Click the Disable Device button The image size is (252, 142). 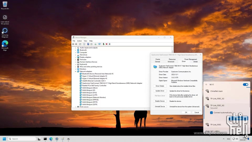click(160, 101)
